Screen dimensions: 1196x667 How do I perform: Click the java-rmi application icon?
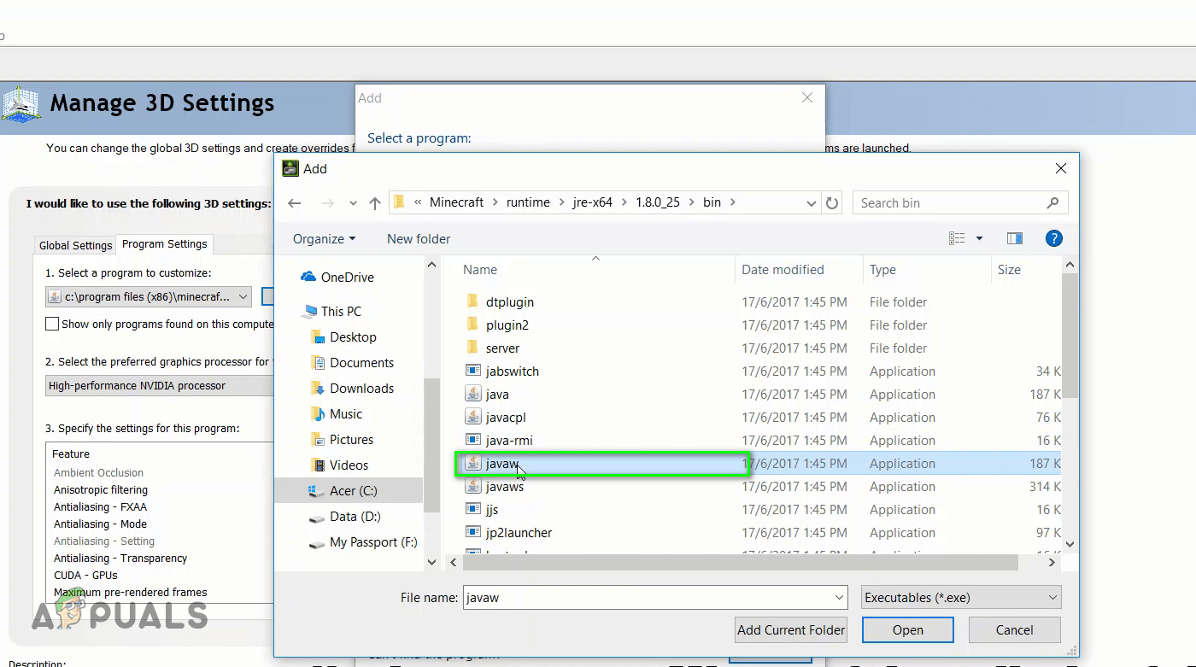473,440
